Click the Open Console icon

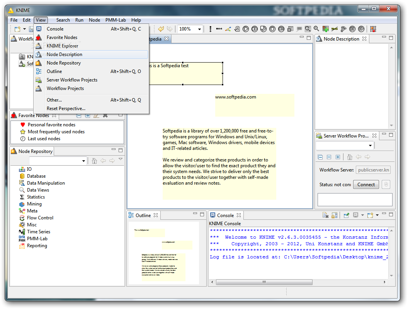pyautogui.click(x=370, y=215)
